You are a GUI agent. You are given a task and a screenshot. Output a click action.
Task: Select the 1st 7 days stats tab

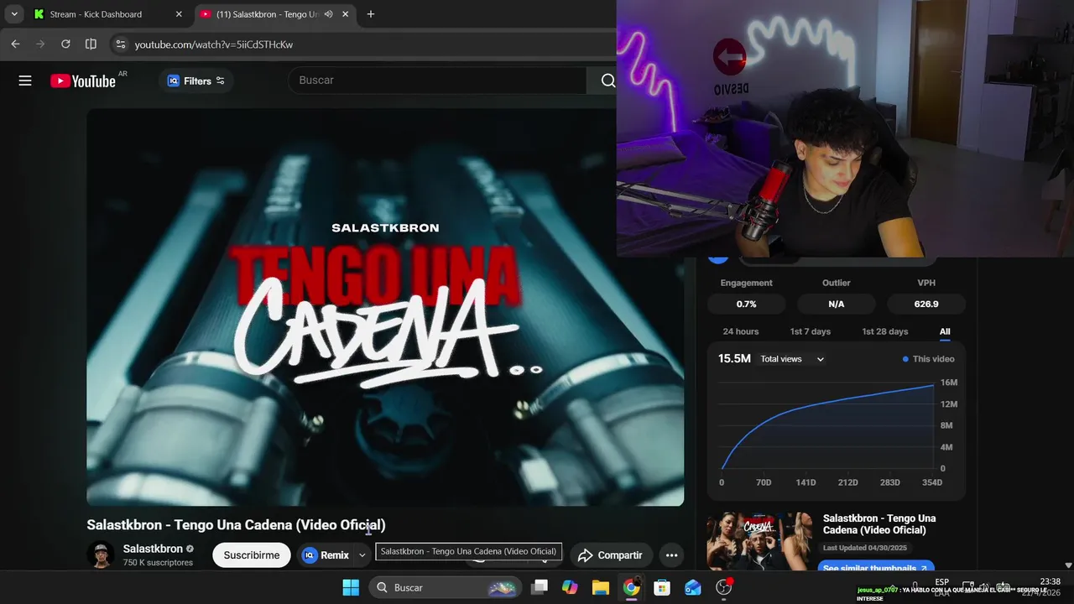click(811, 331)
